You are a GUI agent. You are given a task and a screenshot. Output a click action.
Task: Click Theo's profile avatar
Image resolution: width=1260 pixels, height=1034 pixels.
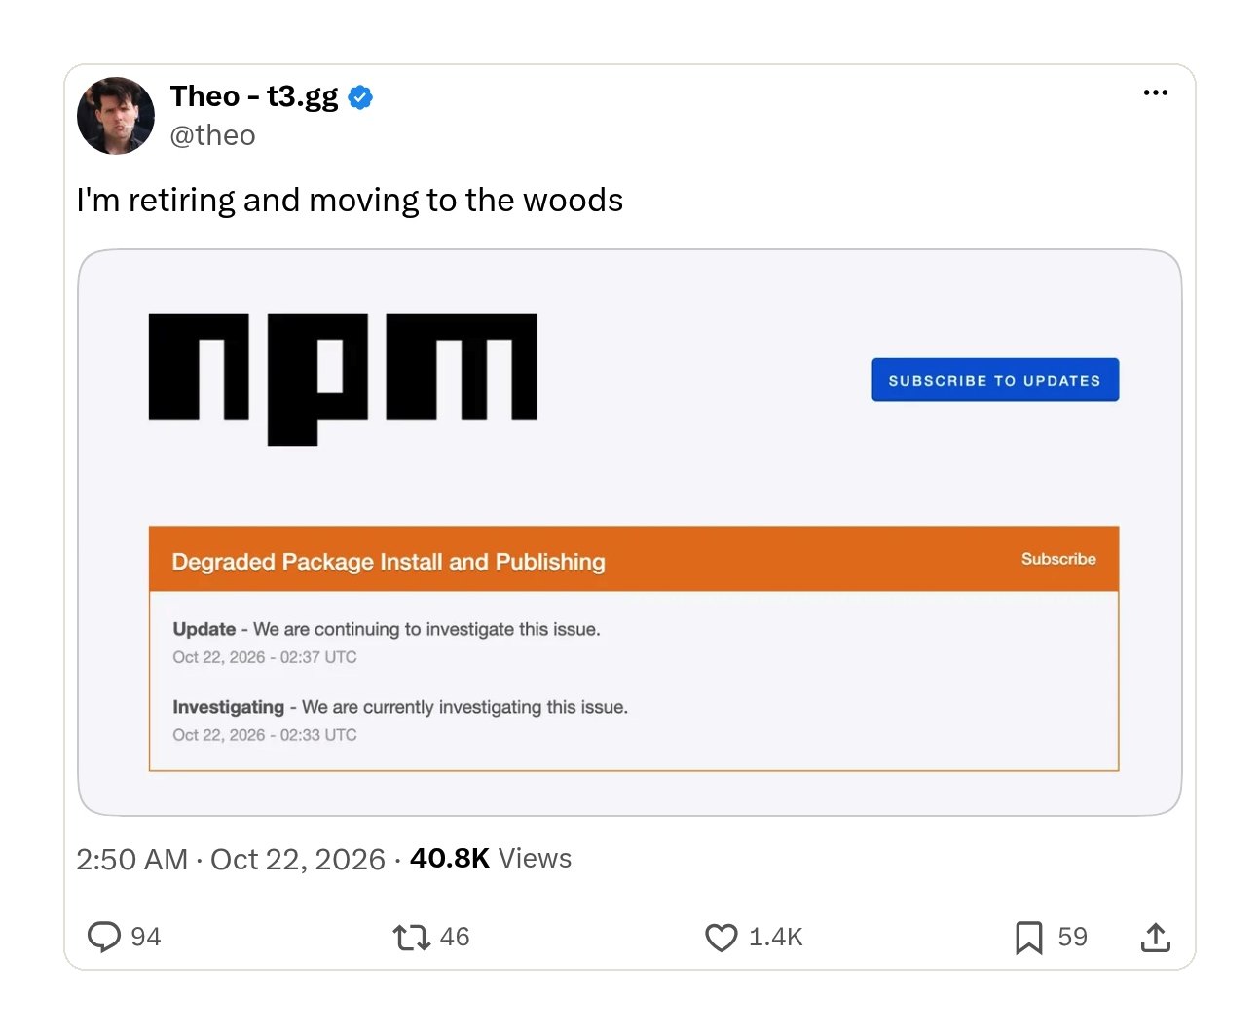116,116
